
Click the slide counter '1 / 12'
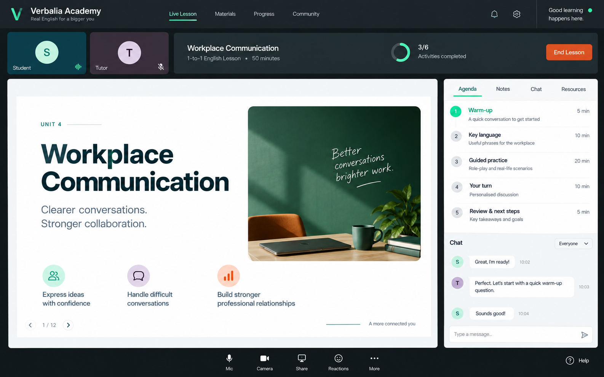pos(49,325)
